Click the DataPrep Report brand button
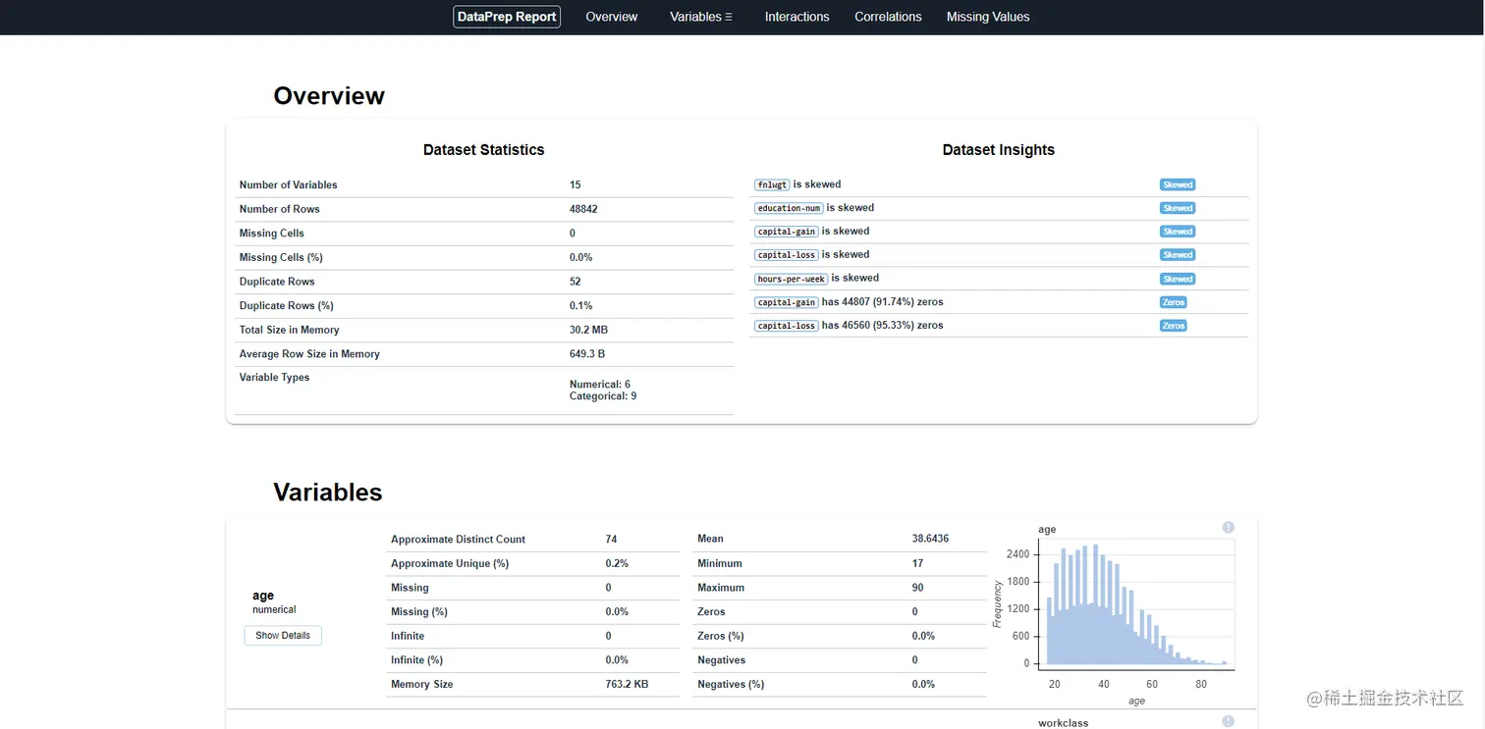 point(507,17)
